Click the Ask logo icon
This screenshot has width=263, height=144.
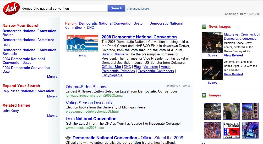11,9
